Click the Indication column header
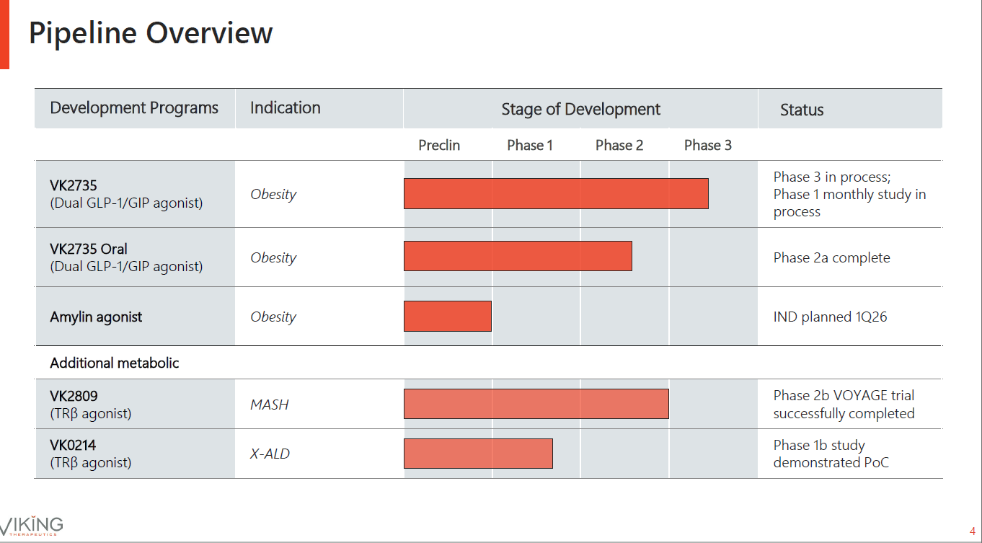Image resolution: width=982 pixels, height=543 pixels. point(286,108)
